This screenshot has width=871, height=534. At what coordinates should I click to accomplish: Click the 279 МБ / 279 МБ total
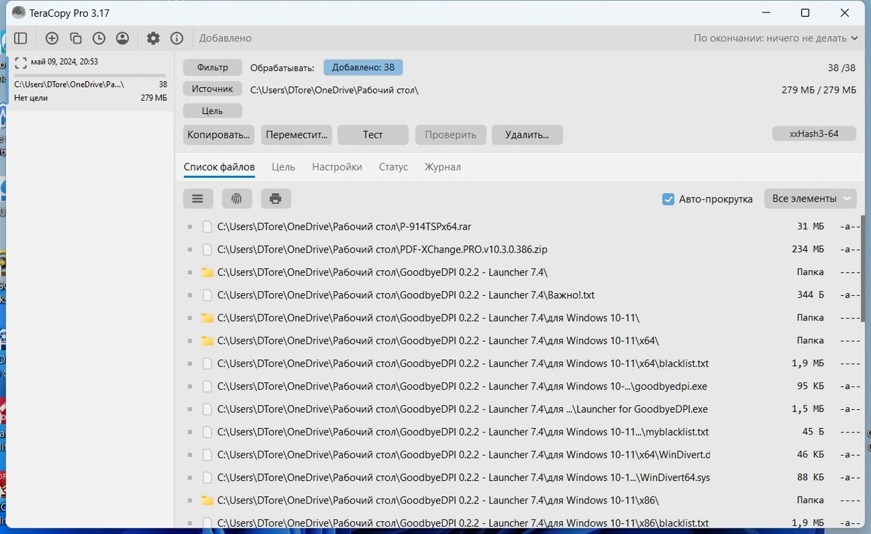click(x=819, y=90)
